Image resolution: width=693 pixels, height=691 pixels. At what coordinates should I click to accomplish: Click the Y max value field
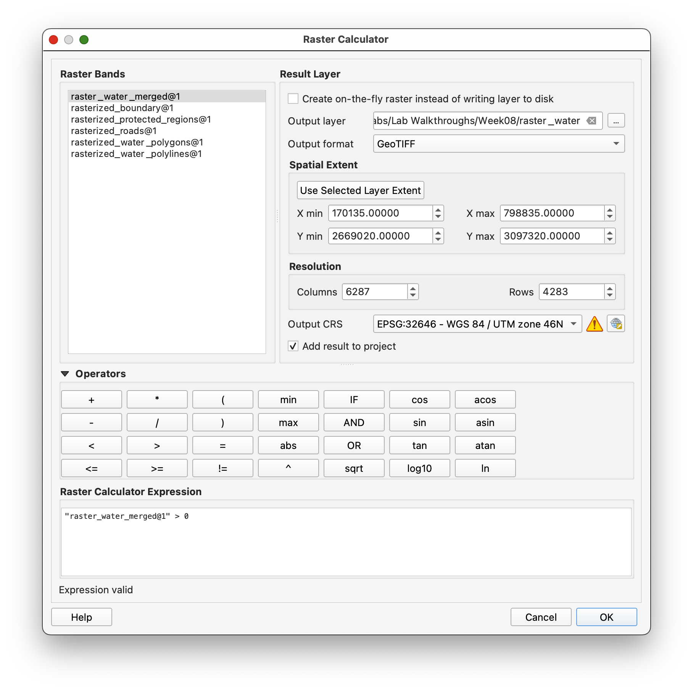(552, 236)
